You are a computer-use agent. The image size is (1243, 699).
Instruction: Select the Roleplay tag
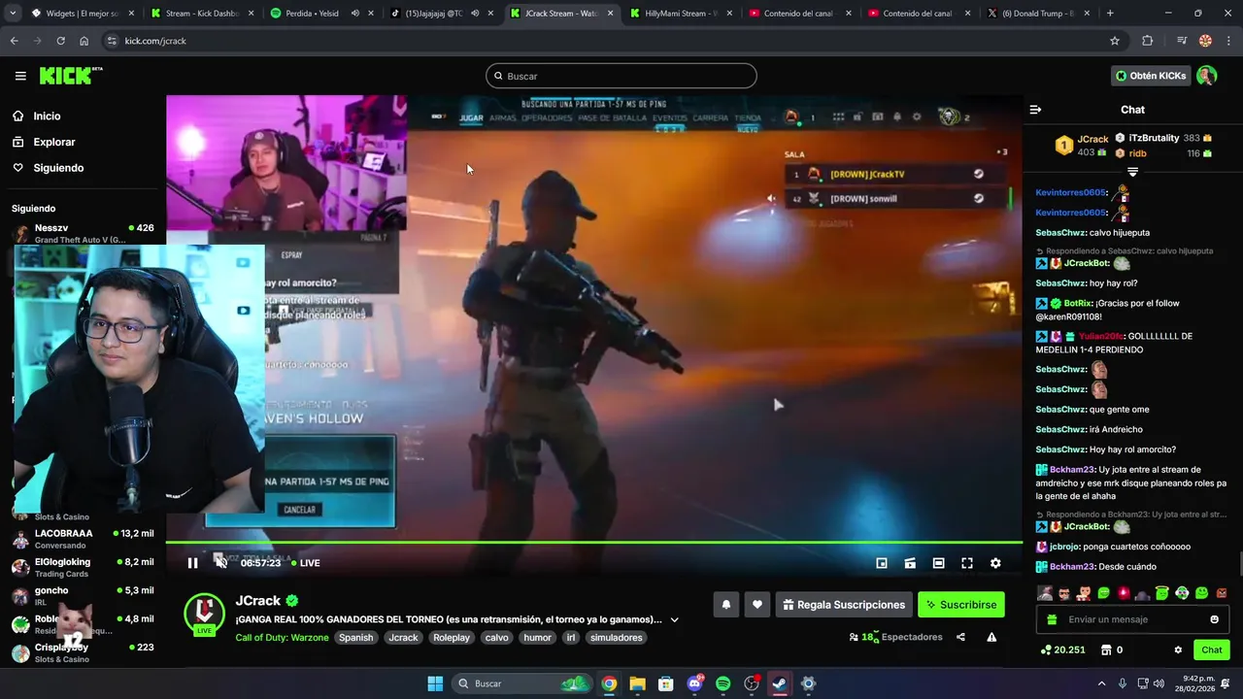click(x=452, y=638)
